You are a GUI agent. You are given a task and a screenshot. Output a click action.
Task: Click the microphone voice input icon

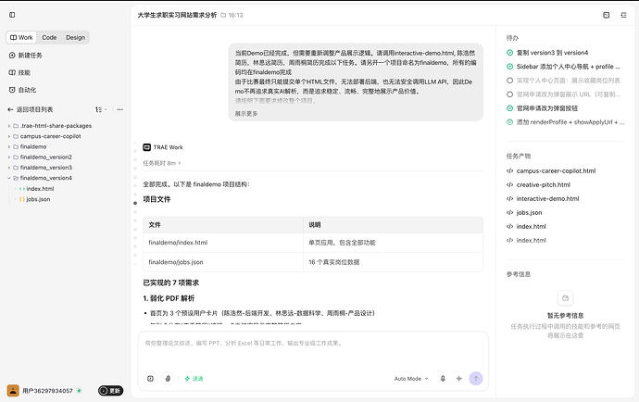(443, 378)
